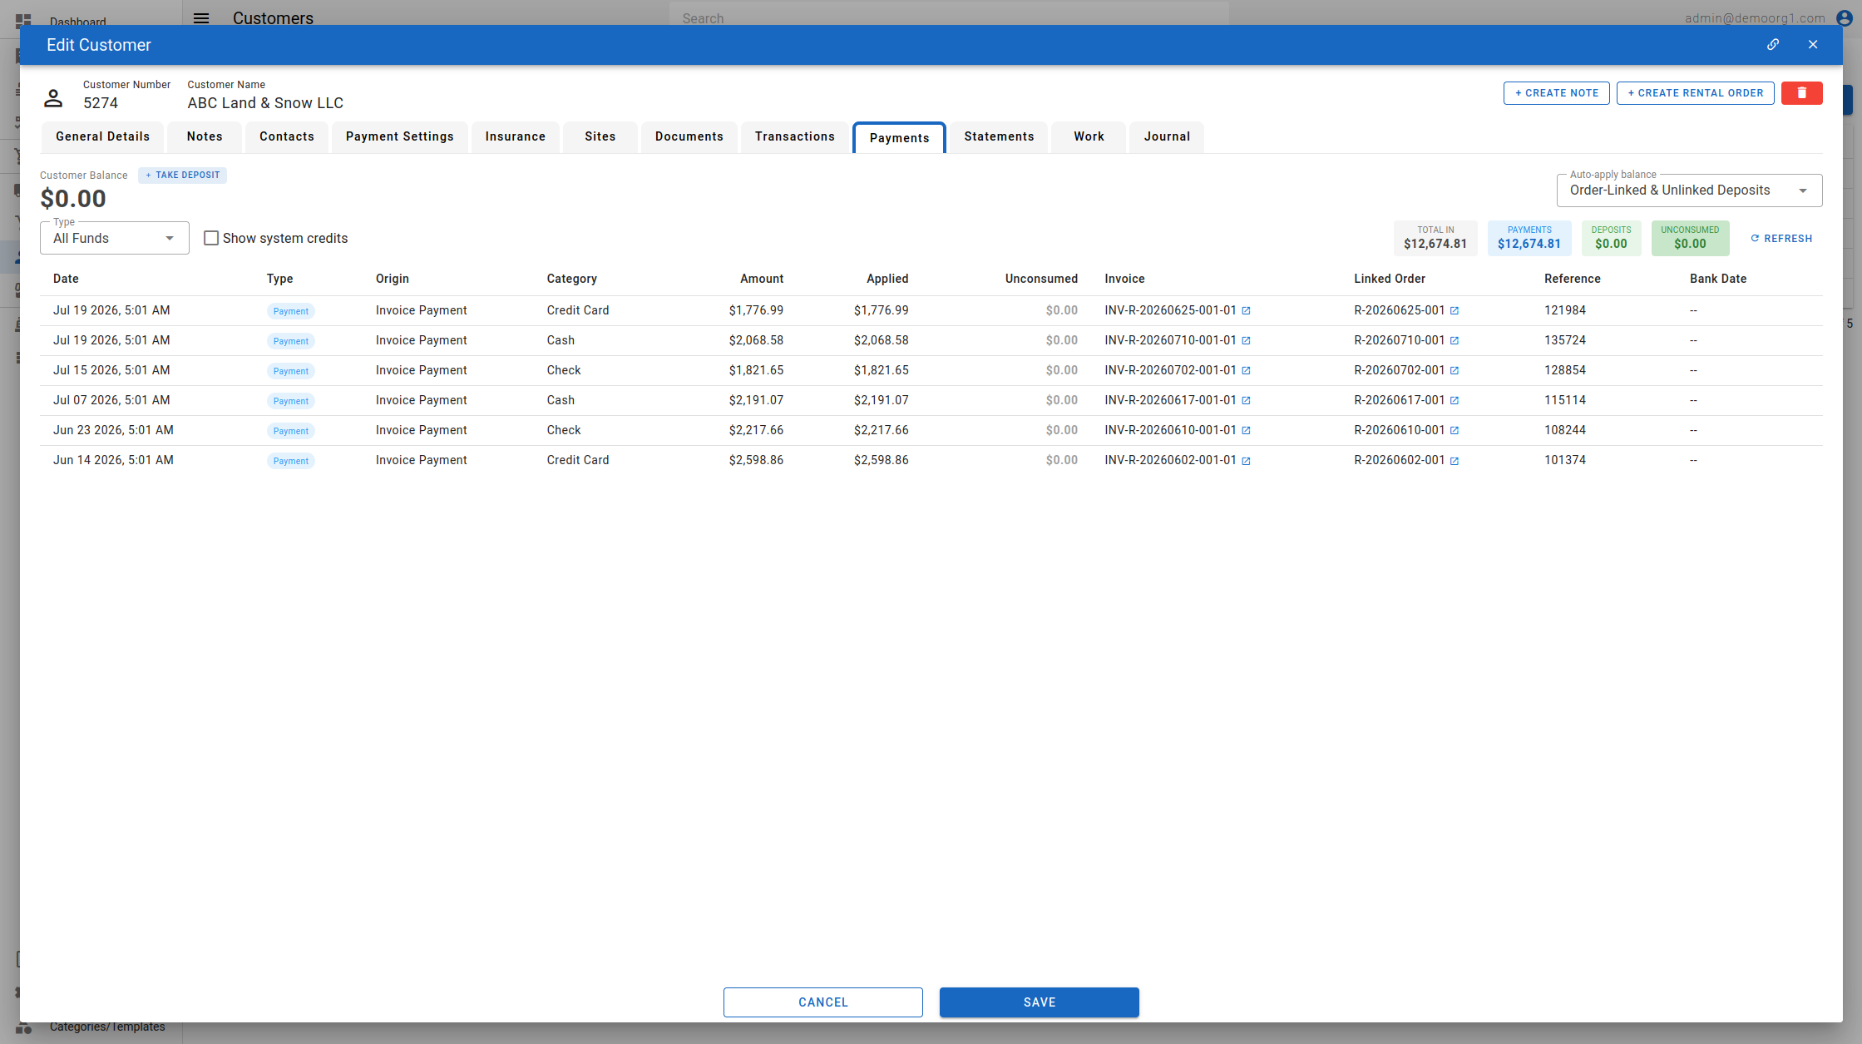
Task: Copy link icon in Edit Customer header
Action: coord(1773,45)
